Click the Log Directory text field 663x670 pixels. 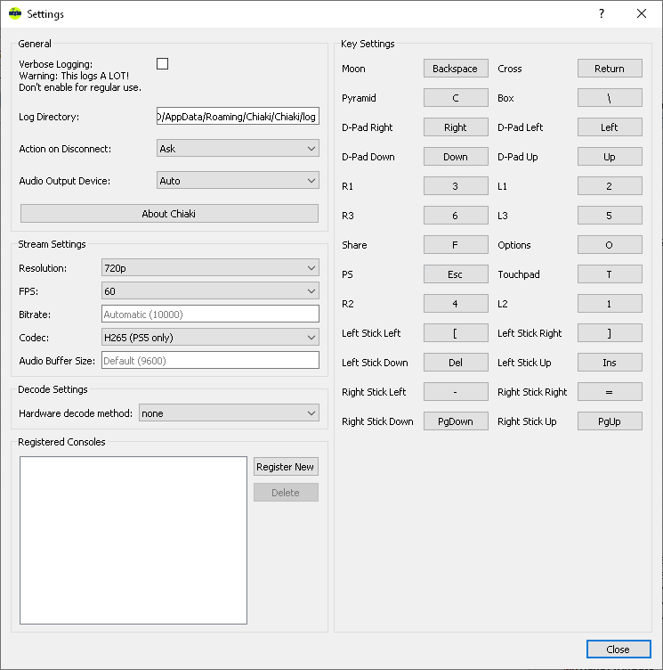[238, 116]
